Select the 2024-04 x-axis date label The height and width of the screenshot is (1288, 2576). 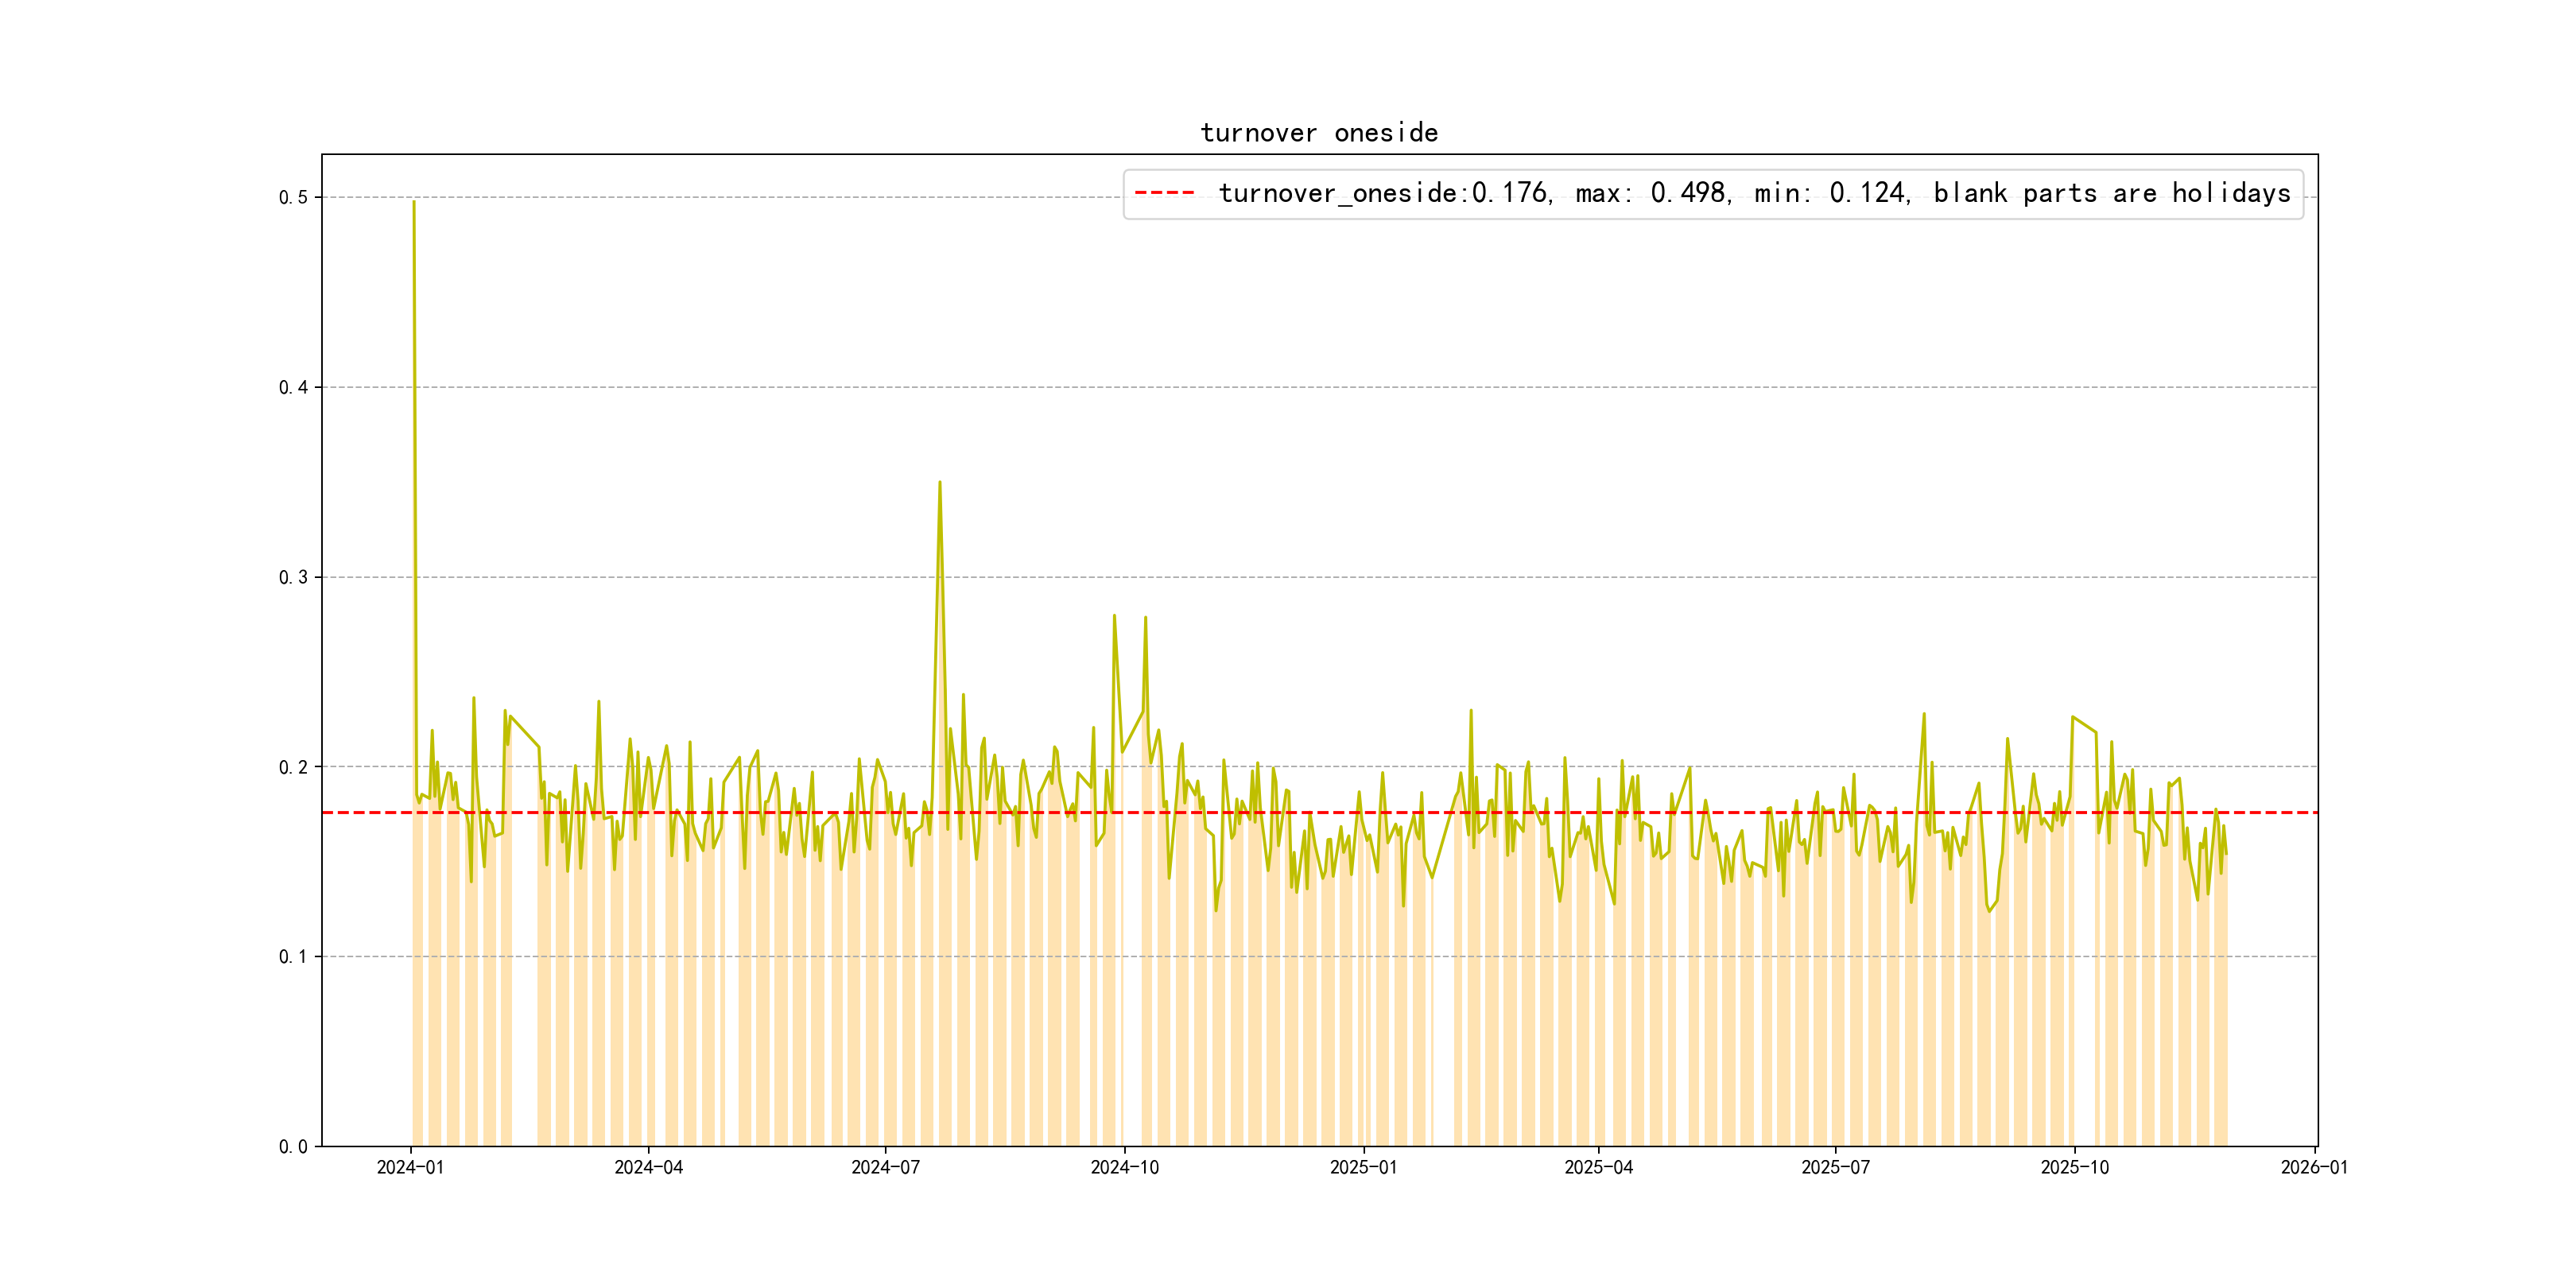point(648,1167)
